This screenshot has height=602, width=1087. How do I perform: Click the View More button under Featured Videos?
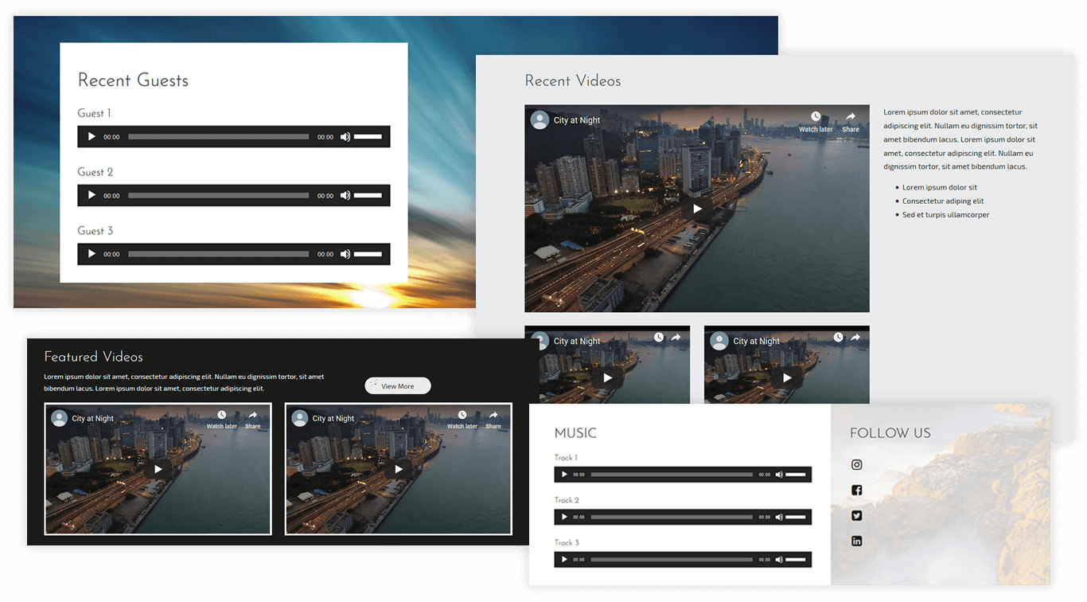[x=397, y=385]
